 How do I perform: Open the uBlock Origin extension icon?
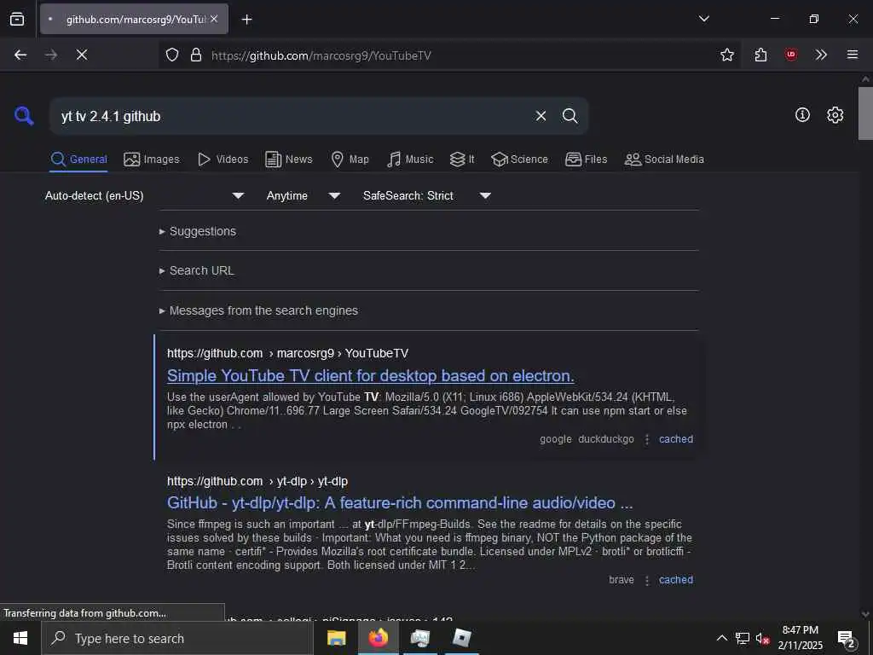point(790,55)
